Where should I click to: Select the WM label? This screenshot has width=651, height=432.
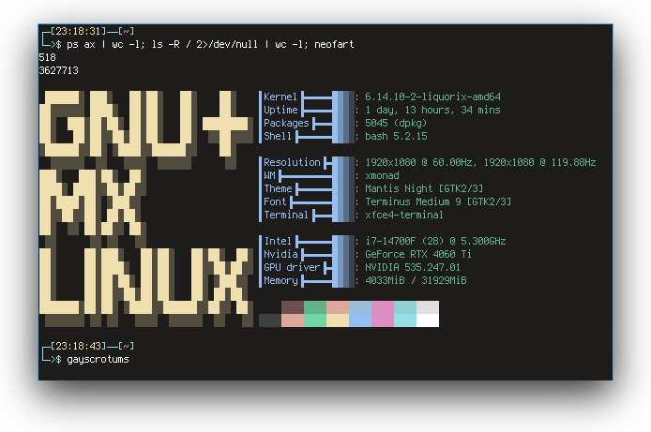click(269, 175)
